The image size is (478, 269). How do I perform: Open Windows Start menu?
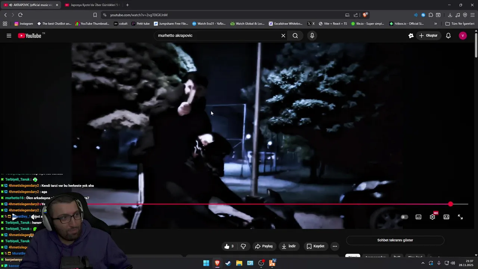206,263
